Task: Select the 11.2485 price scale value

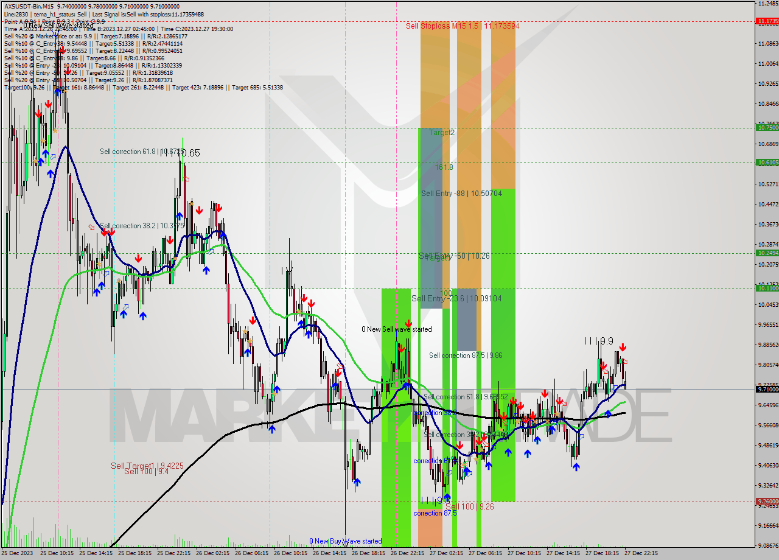Action: click(x=767, y=4)
